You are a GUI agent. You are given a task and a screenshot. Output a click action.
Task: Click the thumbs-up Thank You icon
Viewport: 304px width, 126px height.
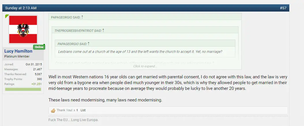point(53,110)
